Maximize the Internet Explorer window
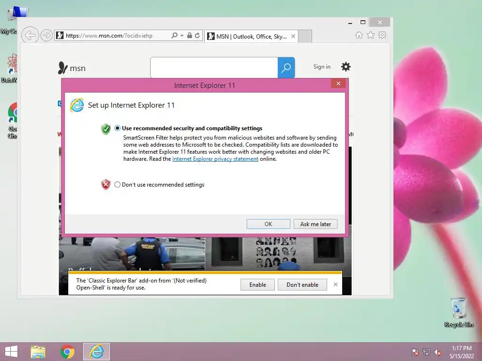 (363, 22)
